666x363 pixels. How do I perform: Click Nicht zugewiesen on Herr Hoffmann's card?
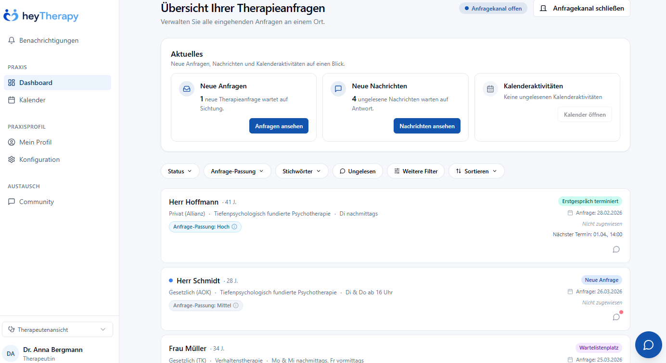(602, 224)
